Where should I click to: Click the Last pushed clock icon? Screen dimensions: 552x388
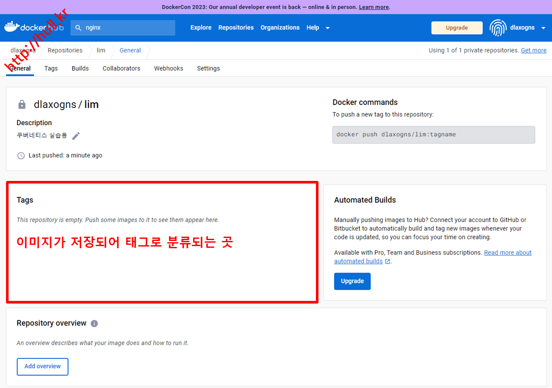21,156
